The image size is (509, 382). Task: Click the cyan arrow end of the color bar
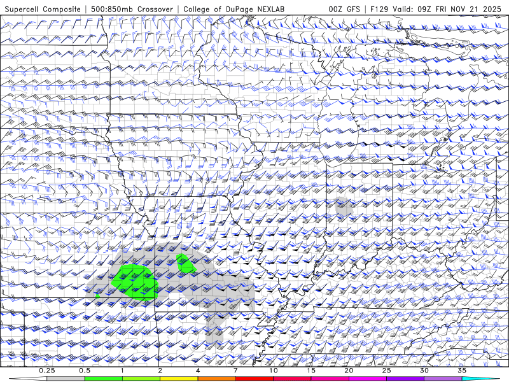480,379
